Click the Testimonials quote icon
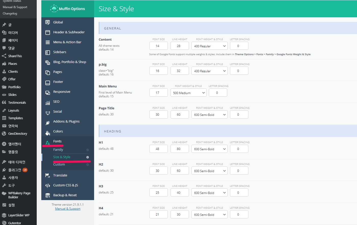The width and height of the screenshot is (357, 225). click(4, 102)
